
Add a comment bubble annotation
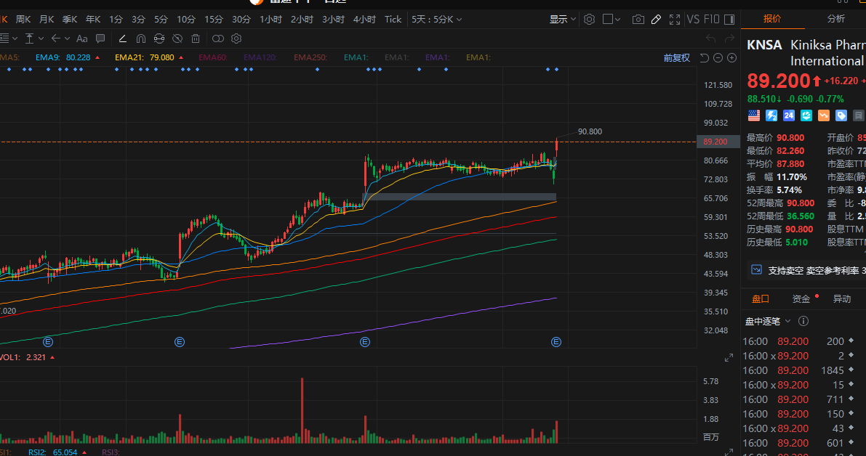[100, 38]
